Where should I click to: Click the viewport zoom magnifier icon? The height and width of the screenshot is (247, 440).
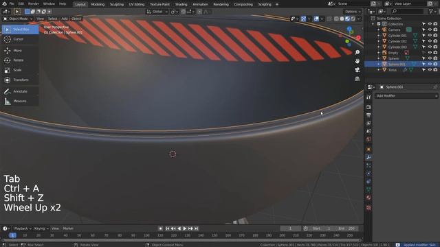point(357,52)
